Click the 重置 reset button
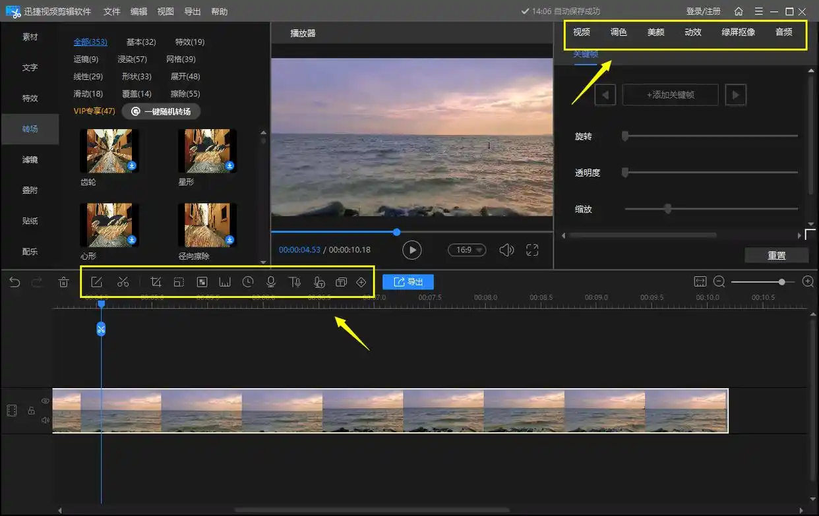Viewport: 819px width, 516px height. 776,255
